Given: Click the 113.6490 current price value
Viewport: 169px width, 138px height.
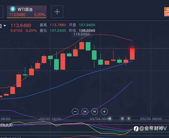Looking at the screenshot, I should coord(21,25).
